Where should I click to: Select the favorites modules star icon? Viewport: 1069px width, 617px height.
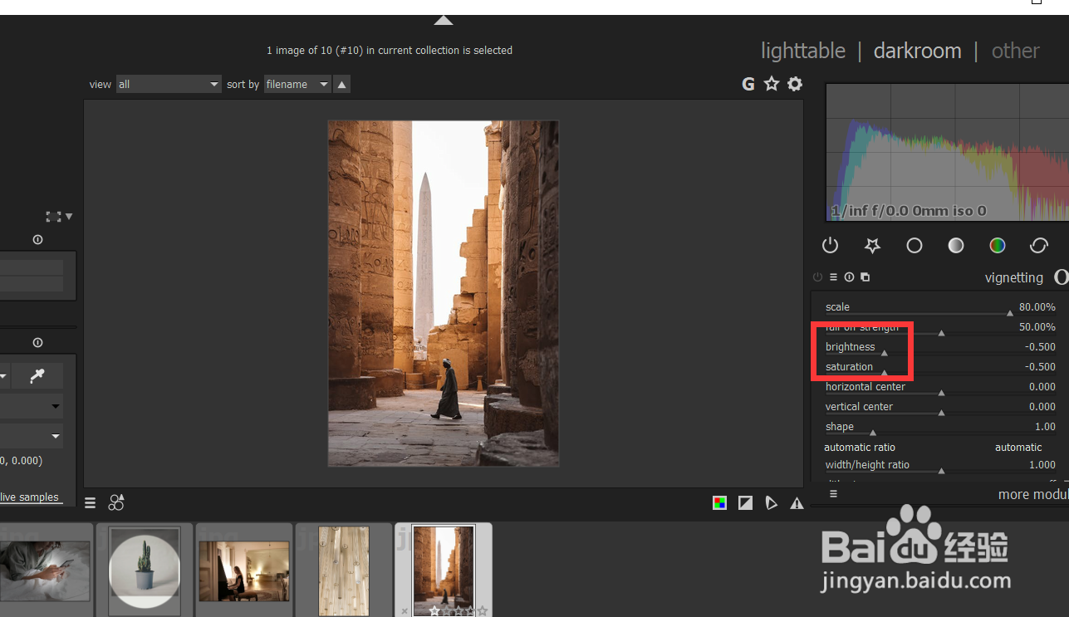[x=872, y=245]
